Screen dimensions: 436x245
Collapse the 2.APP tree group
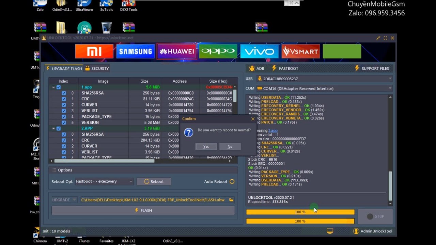coord(53,128)
